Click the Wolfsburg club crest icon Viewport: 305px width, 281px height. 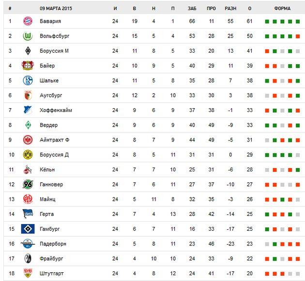tap(27, 36)
